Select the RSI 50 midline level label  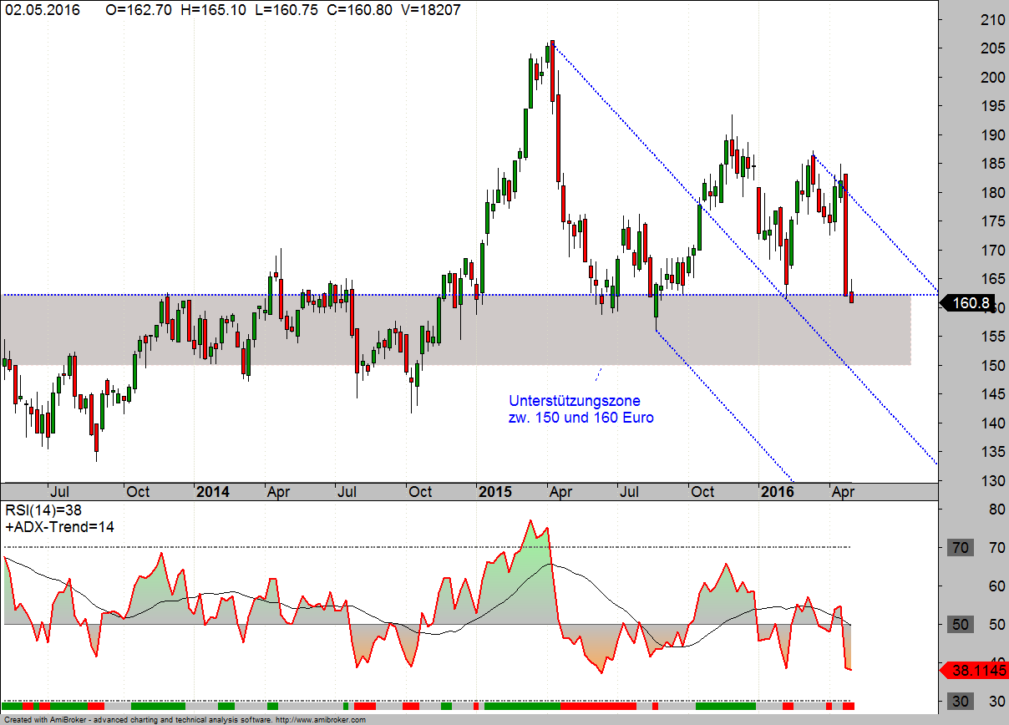961,625
